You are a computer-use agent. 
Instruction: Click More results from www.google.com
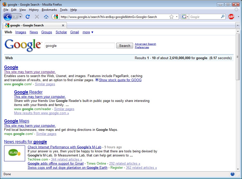(x=41, y=113)
